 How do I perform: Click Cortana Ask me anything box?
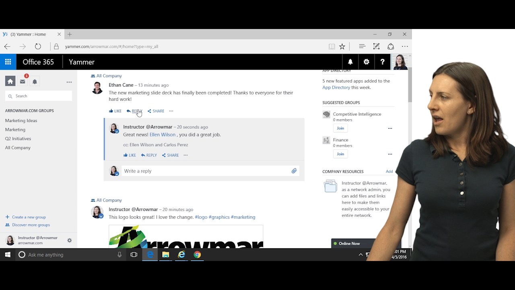click(x=70, y=255)
